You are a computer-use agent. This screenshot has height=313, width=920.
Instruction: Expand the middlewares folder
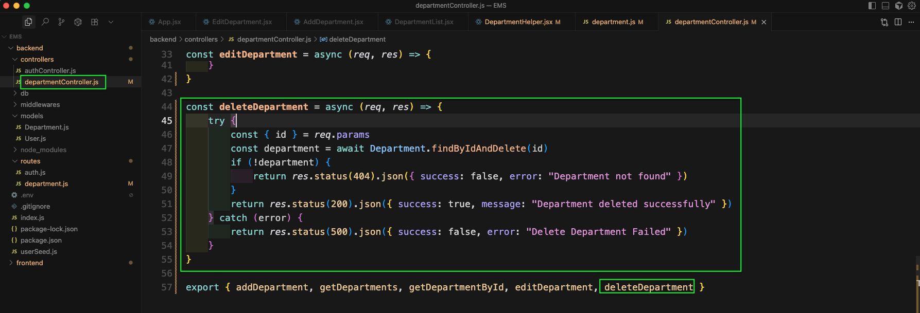click(x=40, y=104)
